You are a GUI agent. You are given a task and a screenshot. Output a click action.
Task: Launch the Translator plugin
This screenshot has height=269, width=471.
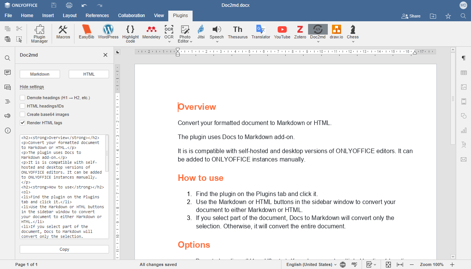[261, 32]
